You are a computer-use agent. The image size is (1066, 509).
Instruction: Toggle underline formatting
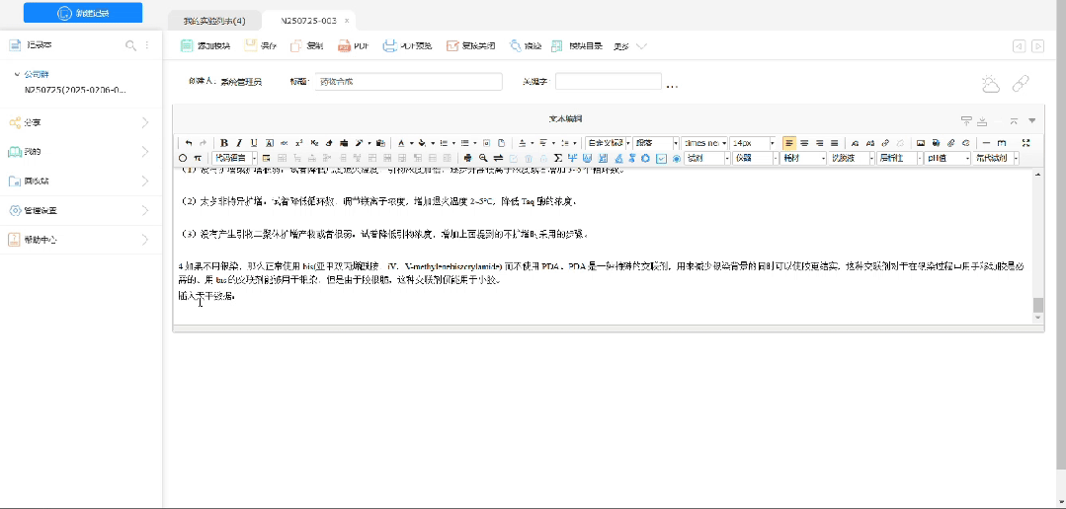(254, 143)
